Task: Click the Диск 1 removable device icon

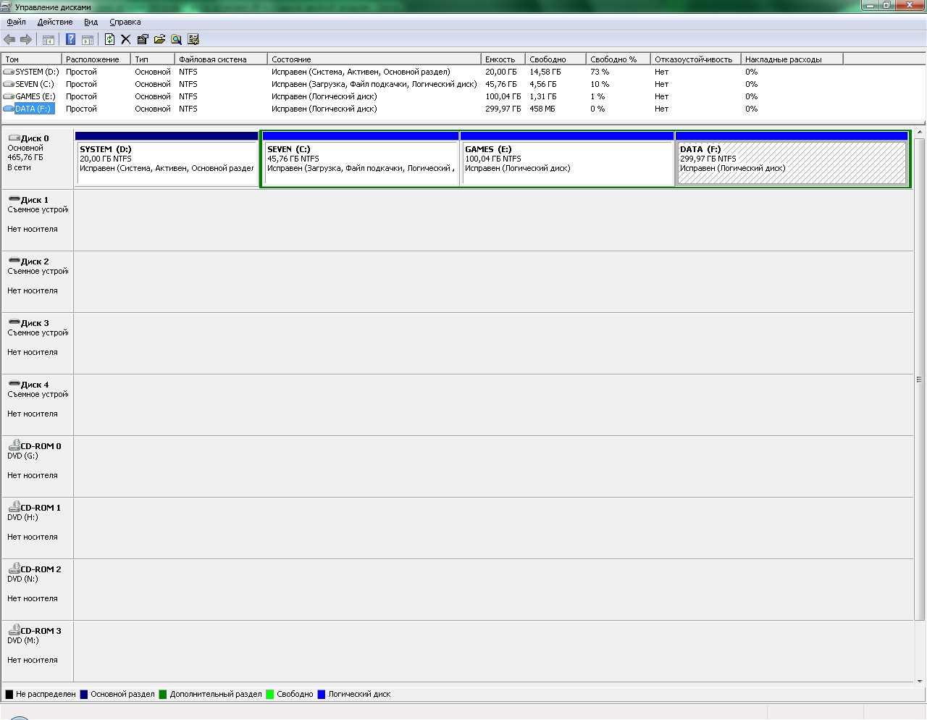Action: click(x=14, y=198)
